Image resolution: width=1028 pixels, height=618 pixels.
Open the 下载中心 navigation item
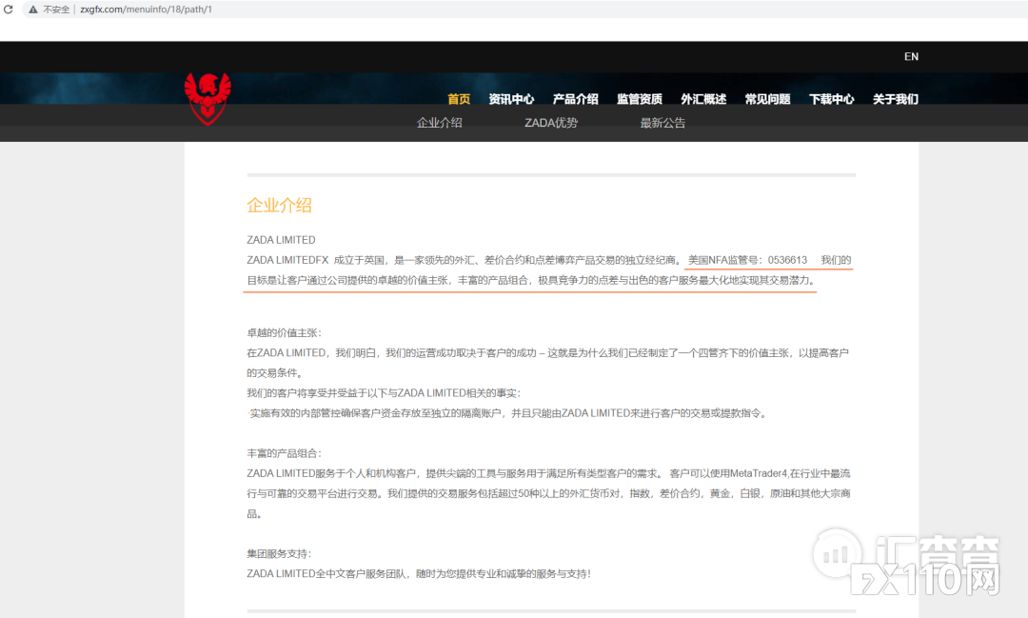coord(831,98)
